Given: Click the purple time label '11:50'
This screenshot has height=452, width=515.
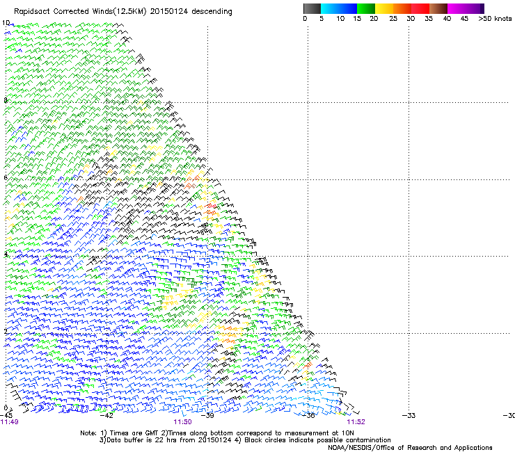Looking at the screenshot, I should (182, 422).
